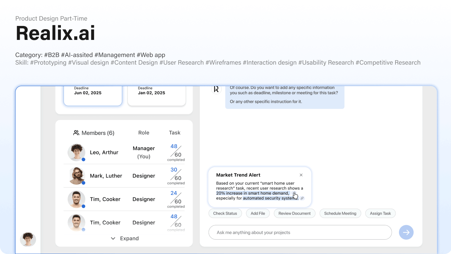451x254 pixels.
Task: Click the Schedule Meeting chip
Action: (340, 213)
